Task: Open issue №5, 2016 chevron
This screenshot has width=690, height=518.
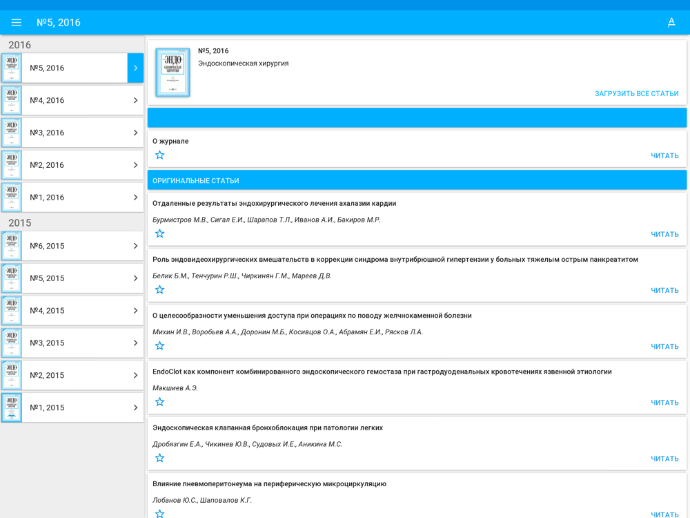Action: 135,68
